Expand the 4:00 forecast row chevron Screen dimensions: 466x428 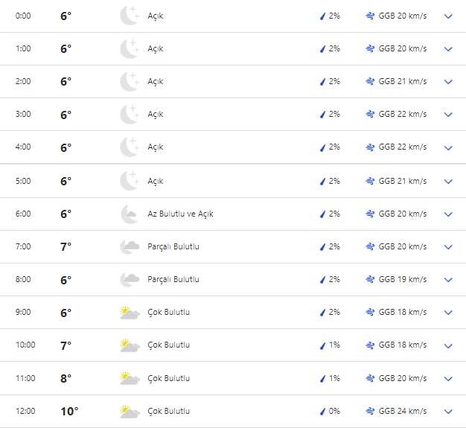[448, 148]
